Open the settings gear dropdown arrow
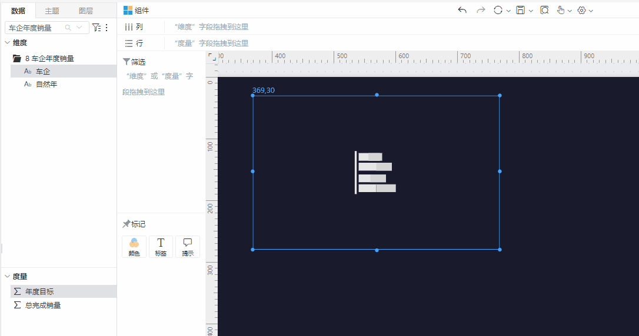 tap(591, 11)
